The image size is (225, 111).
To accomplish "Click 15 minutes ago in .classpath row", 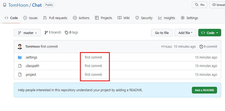I will pyautogui.click(x=206, y=66).
